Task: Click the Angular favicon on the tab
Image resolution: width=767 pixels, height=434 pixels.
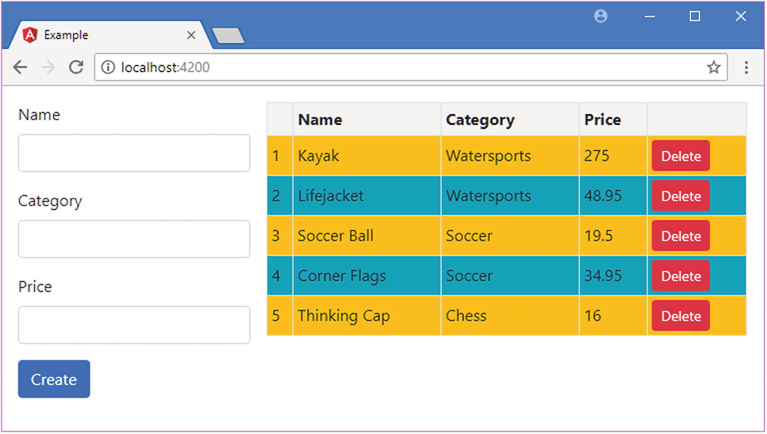Action: point(30,35)
